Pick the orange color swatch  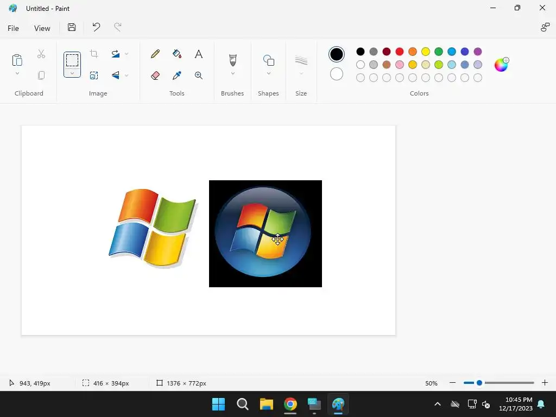[x=413, y=52]
